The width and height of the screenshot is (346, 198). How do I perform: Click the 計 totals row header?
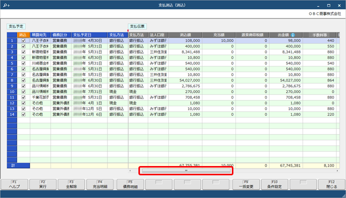click(x=18, y=166)
